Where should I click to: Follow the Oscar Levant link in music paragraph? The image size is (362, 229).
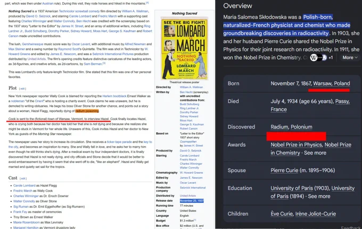click(x=81, y=44)
